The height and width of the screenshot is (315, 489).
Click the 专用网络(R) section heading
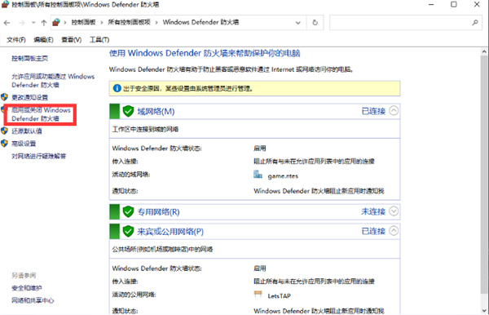click(x=159, y=212)
